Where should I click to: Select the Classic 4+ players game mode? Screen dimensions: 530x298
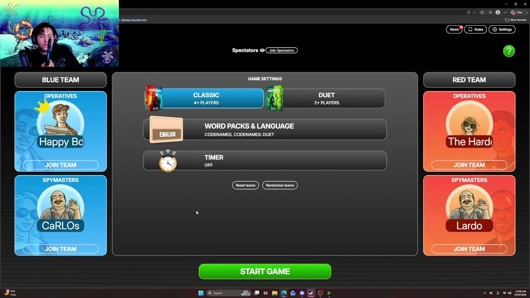tap(206, 99)
